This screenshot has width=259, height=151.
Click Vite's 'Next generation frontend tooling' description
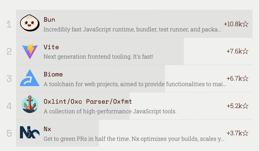(98, 57)
